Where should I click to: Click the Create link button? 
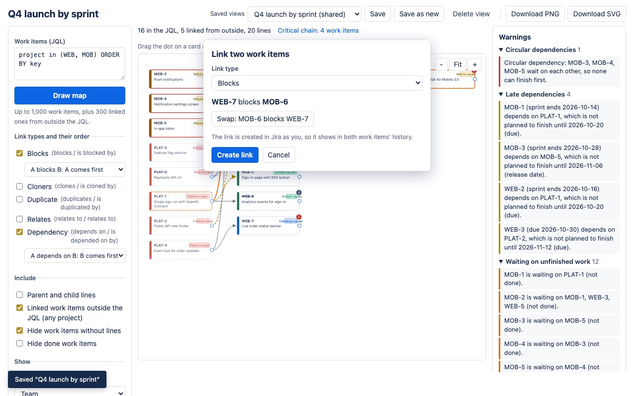(x=235, y=155)
